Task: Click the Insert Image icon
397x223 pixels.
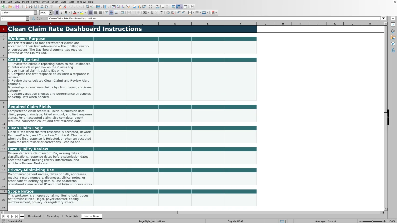Action: coord(135,7)
